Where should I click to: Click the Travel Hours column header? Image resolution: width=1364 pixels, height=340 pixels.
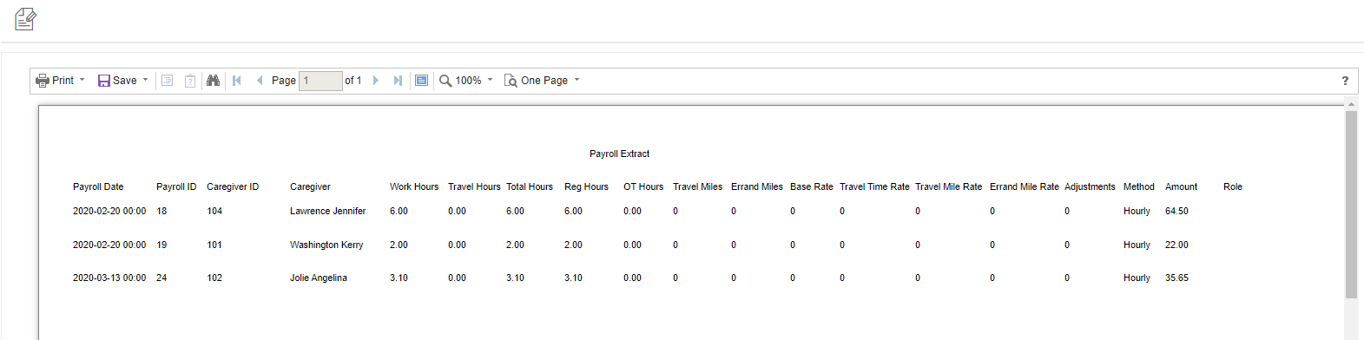click(x=474, y=186)
